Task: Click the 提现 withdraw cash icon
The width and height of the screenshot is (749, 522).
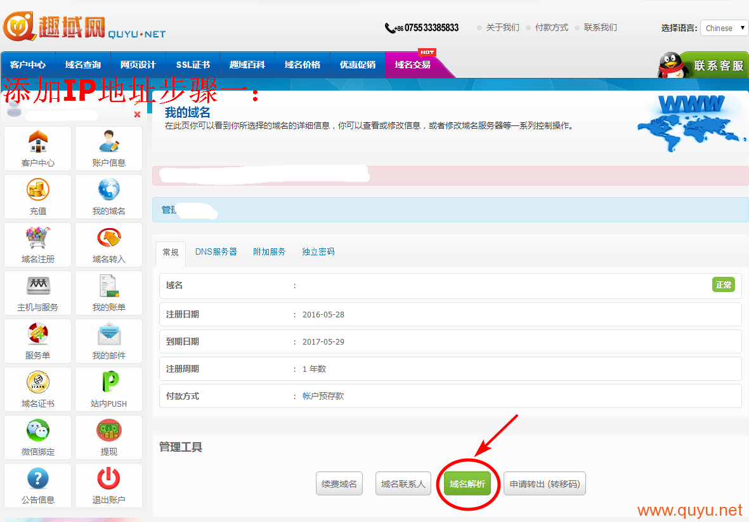Action: pos(109,431)
